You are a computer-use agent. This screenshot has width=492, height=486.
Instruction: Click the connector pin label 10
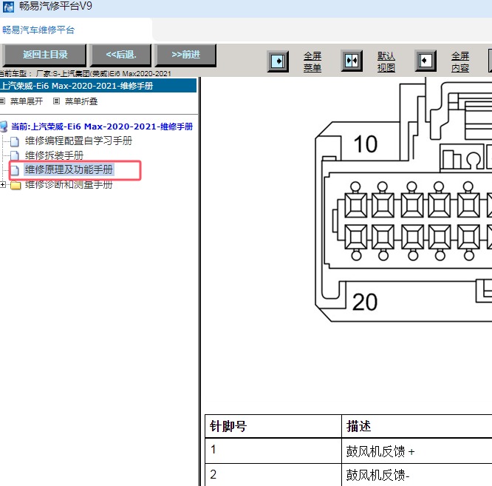(366, 144)
